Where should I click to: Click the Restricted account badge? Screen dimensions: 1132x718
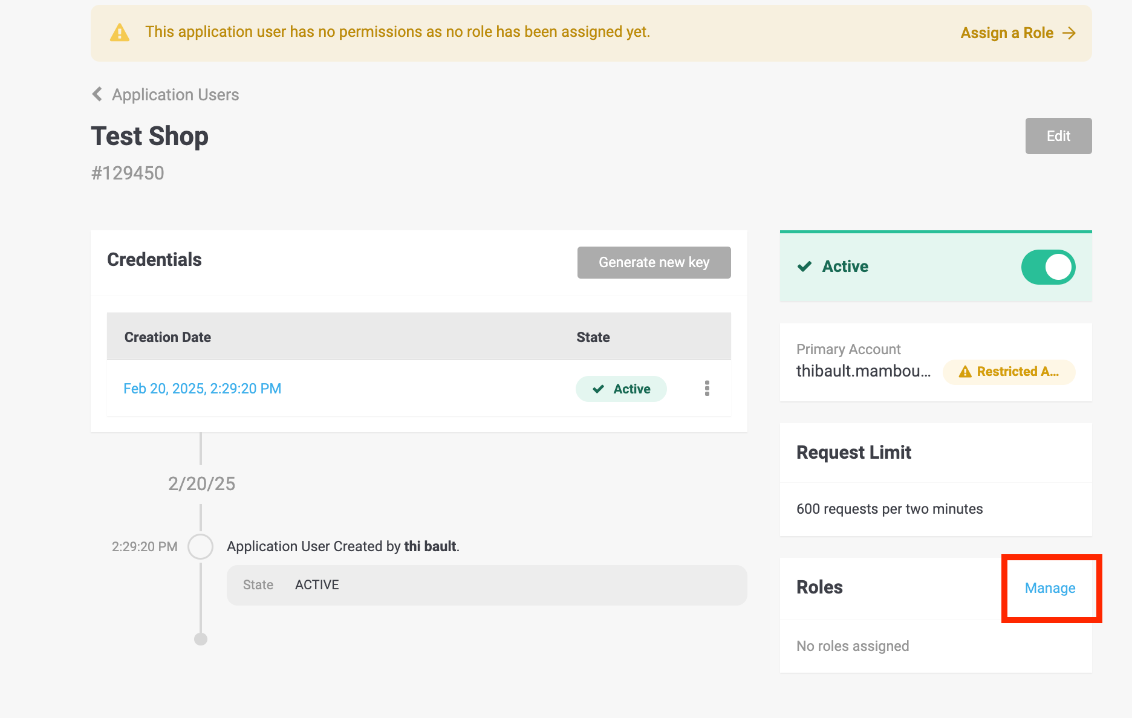coord(1009,372)
